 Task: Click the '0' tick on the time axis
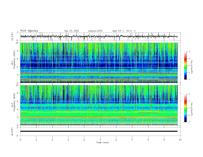20,140
